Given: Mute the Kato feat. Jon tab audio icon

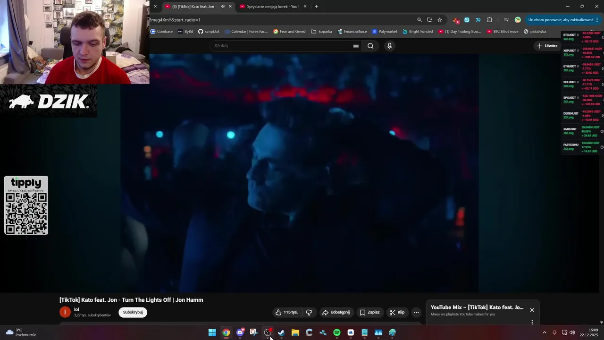Looking at the screenshot, I should coord(223,7).
